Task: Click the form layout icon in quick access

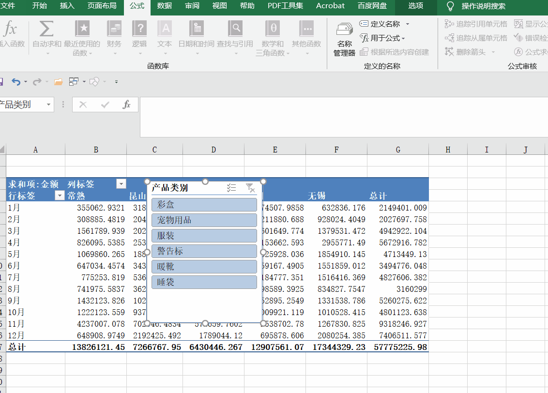Action: pos(74,82)
